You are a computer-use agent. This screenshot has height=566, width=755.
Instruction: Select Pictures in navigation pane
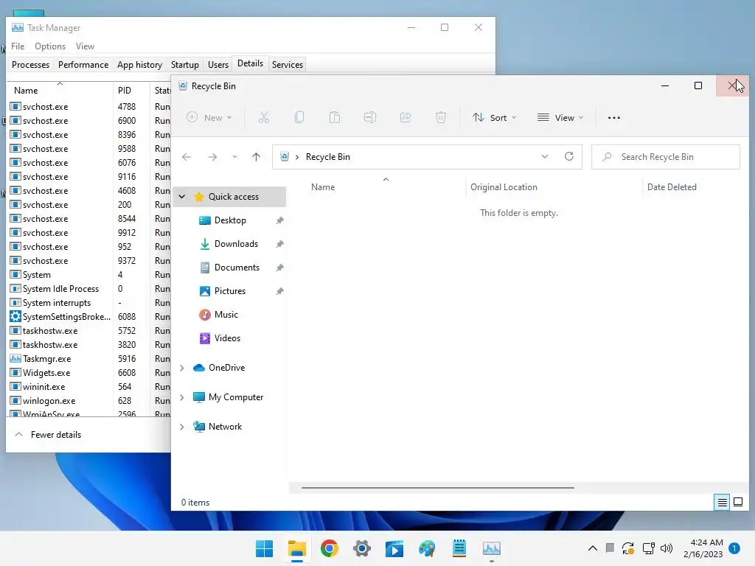(x=230, y=291)
